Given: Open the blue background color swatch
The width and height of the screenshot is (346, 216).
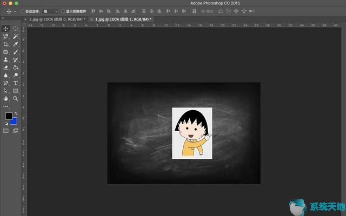Looking at the screenshot, I should coord(15,122).
